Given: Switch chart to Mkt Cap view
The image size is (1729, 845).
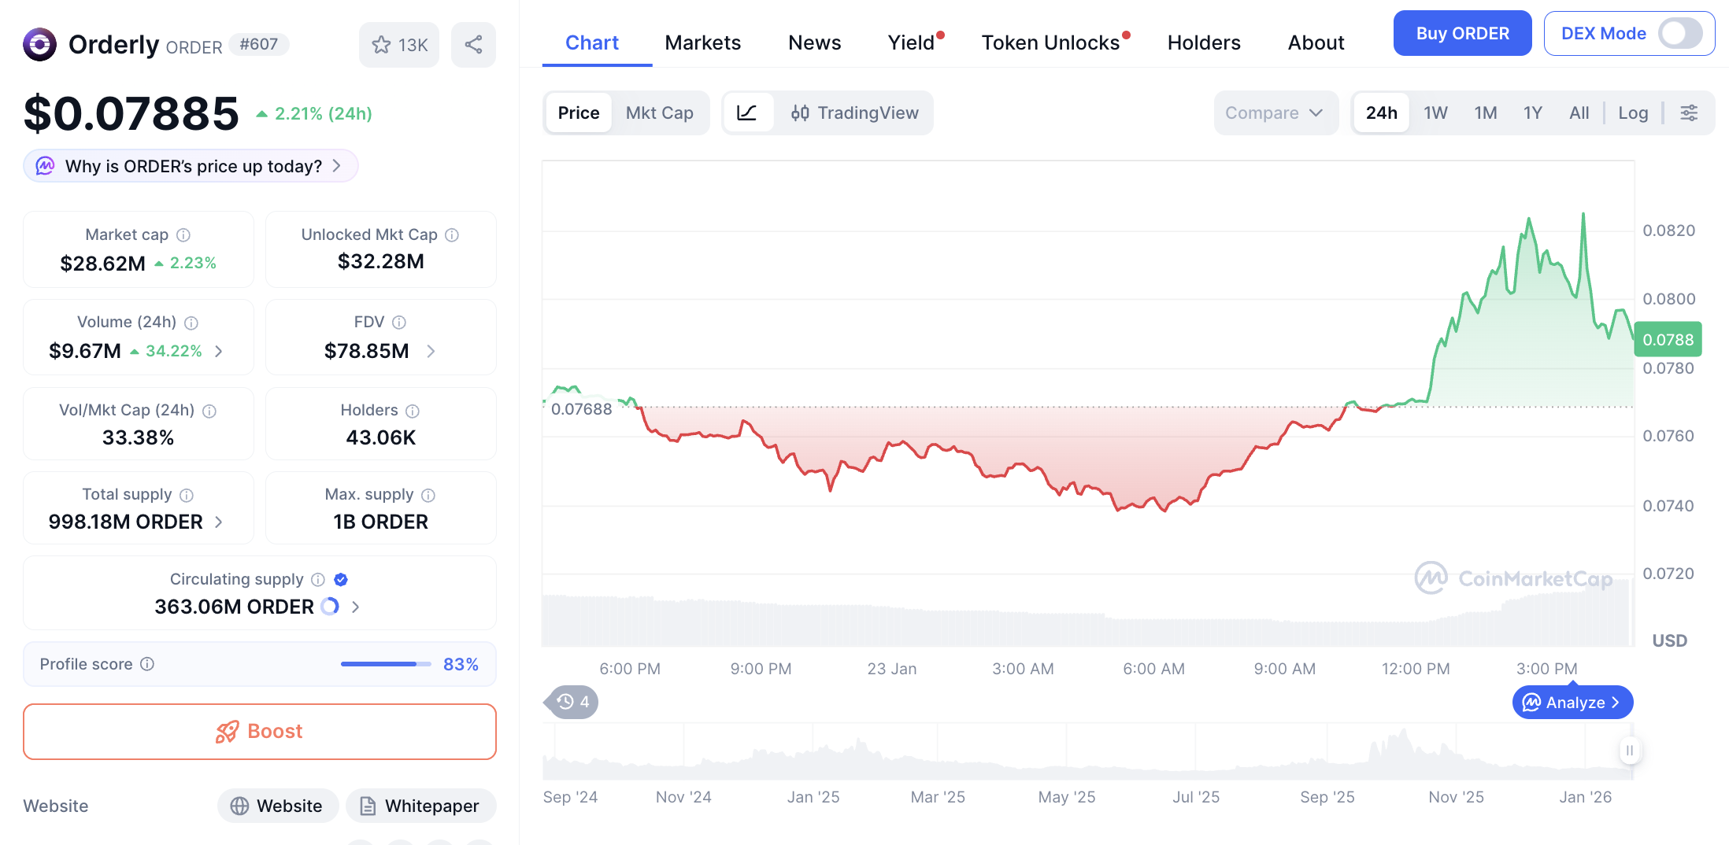Looking at the screenshot, I should pyautogui.click(x=659, y=113).
